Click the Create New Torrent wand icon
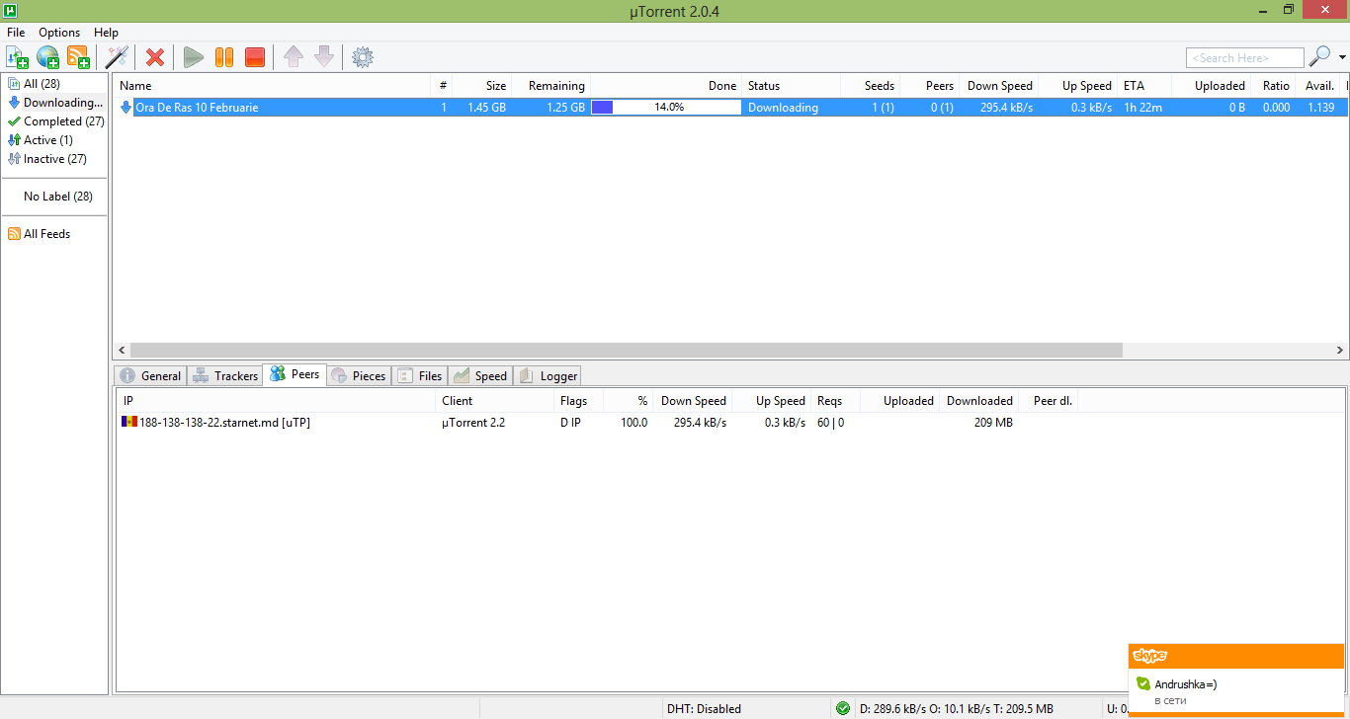Image resolution: width=1350 pixels, height=719 pixels. (118, 57)
